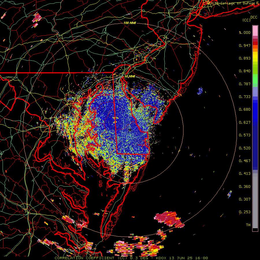Click the "0.680" color scale value
This screenshot has height=260, width=260.
(245, 109)
